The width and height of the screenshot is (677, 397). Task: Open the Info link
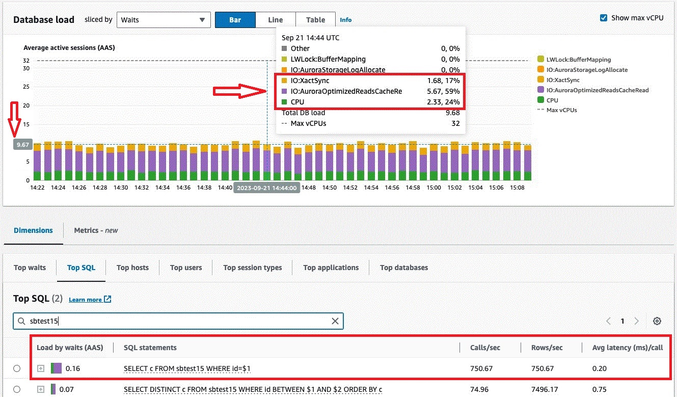click(x=346, y=20)
